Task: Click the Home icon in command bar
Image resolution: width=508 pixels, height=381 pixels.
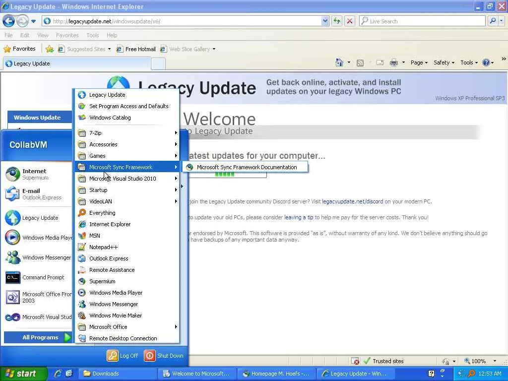Action: point(339,63)
